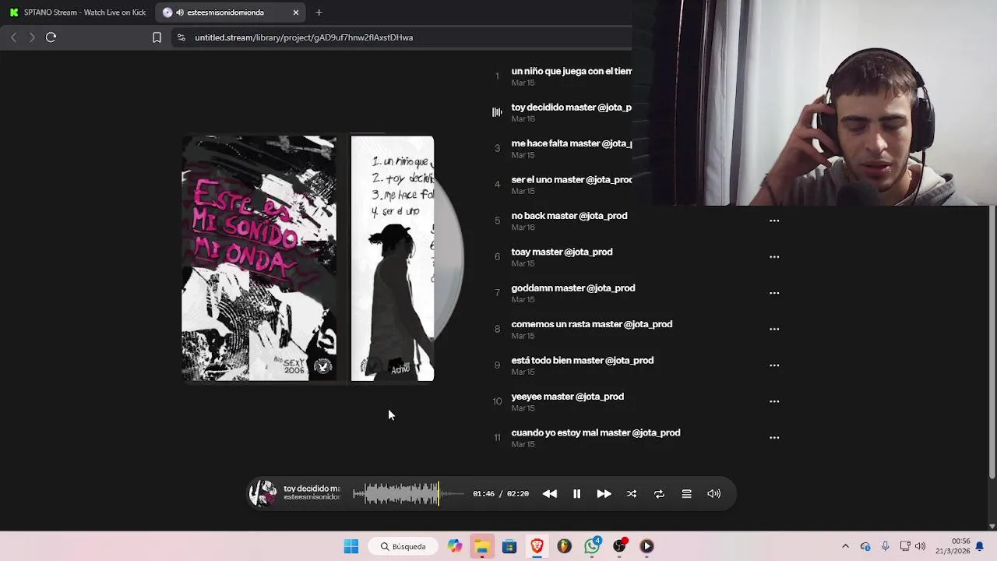This screenshot has height=561, width=997.
Task: Open options for yeeyee master track
Action: coord(774,401)
